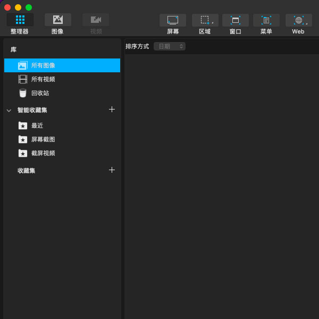Click the 库 library heading
Image resolution: width=319 pixels, height=319 pixels.
14,49
